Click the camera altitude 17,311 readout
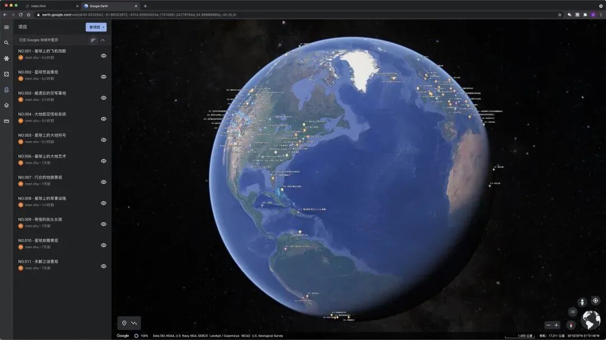Viewport: 606px width, 340px height. pyautogui.click(x=551, y=336)
